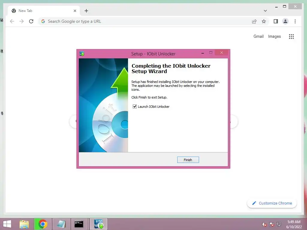Bookmark this tab with star icon

coord(264,21)
